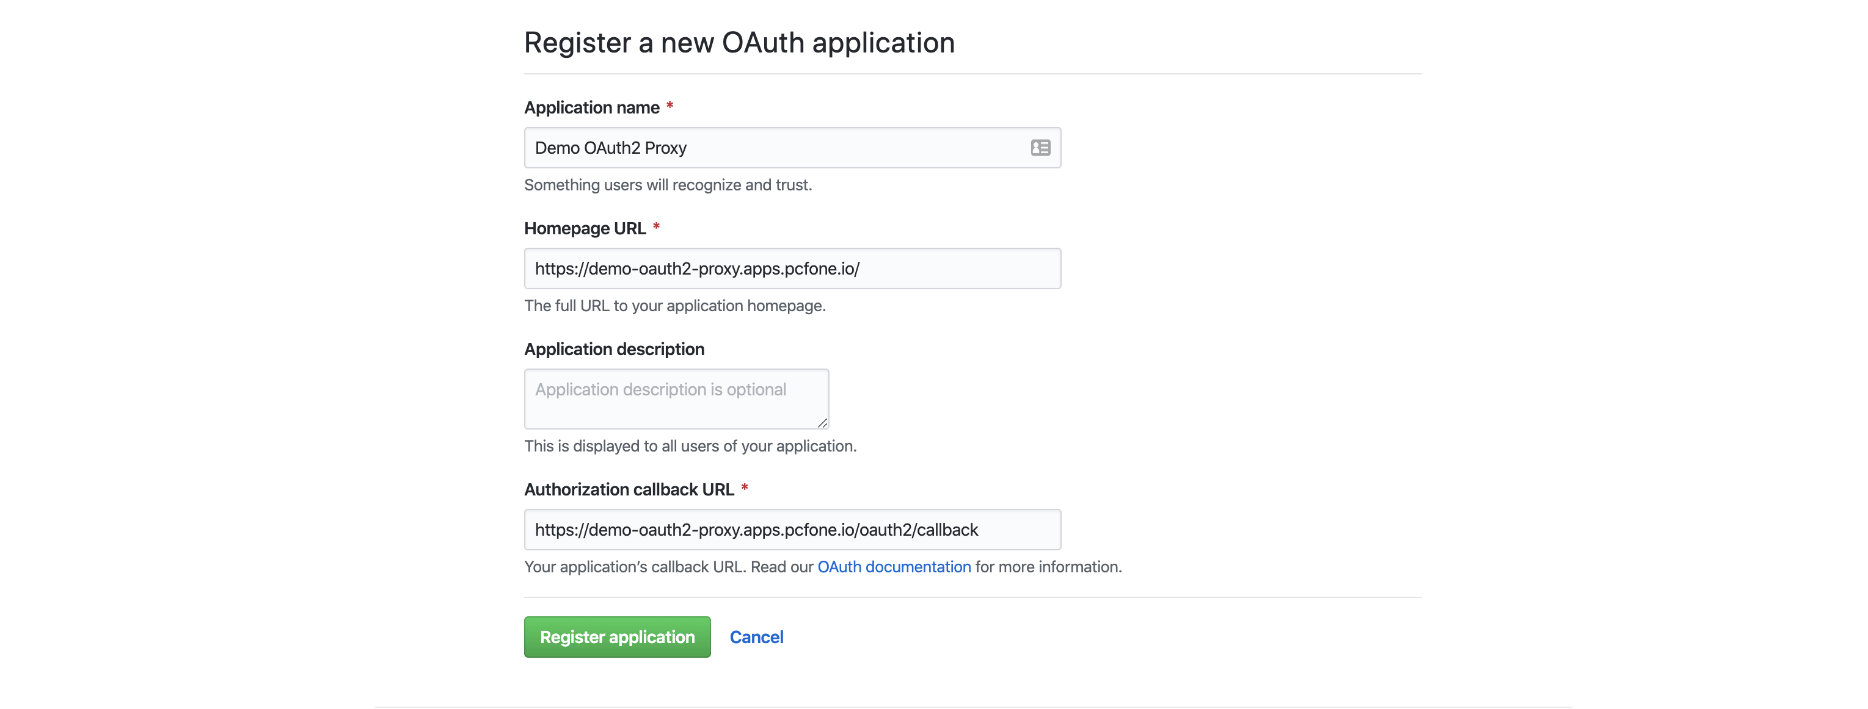The width and height of the screenshot is (1868, 709).
Task: Click the green Register application button
Action: click(617, 637)
